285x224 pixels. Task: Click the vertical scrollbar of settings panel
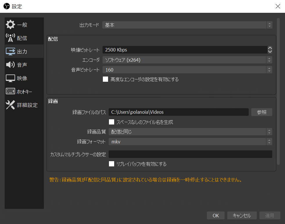(278, 91)
